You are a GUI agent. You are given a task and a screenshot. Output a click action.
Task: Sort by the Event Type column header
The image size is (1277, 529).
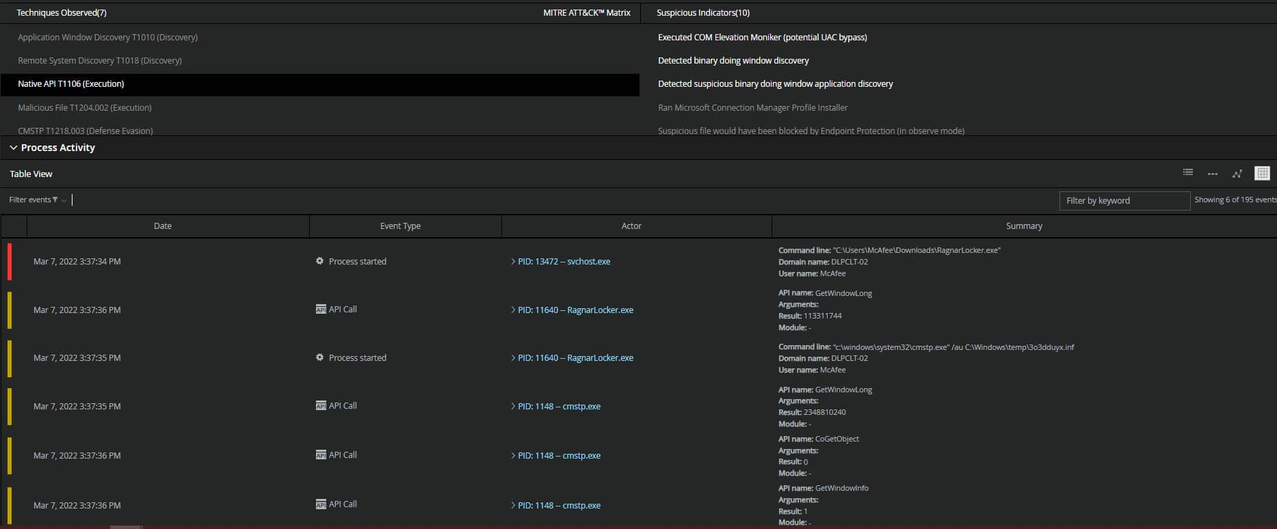click(x=401, y=226)
